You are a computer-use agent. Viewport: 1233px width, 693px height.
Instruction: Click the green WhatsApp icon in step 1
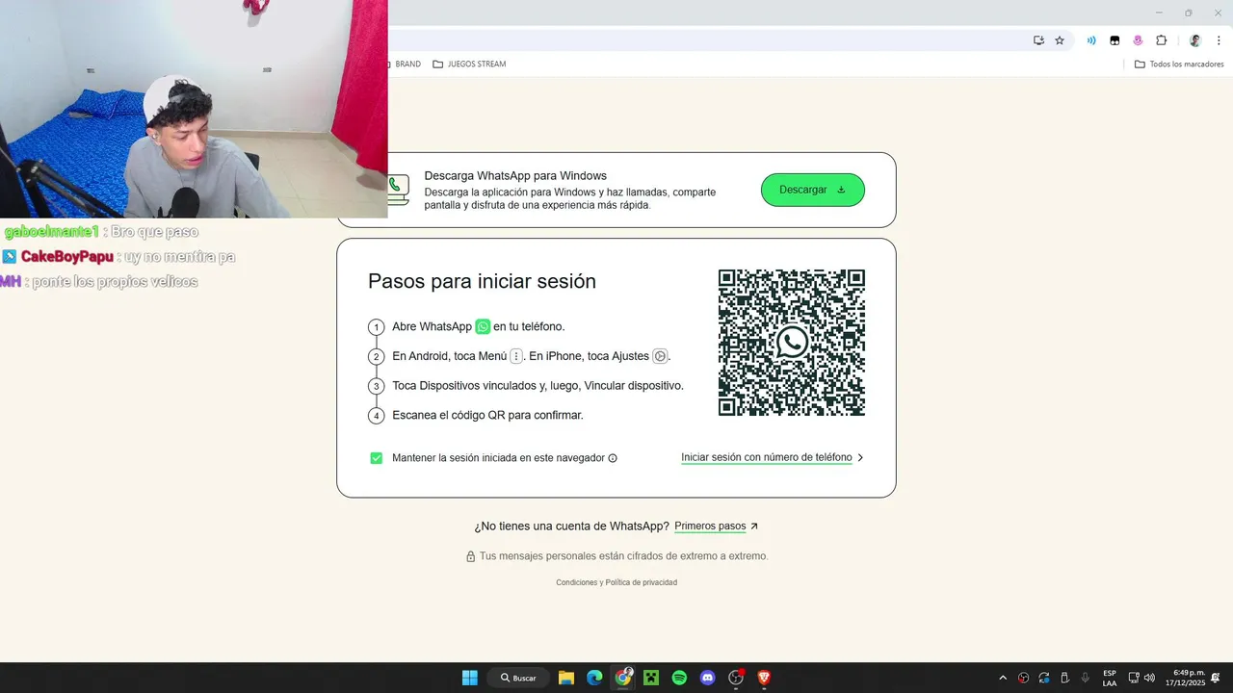coord(483,326)
